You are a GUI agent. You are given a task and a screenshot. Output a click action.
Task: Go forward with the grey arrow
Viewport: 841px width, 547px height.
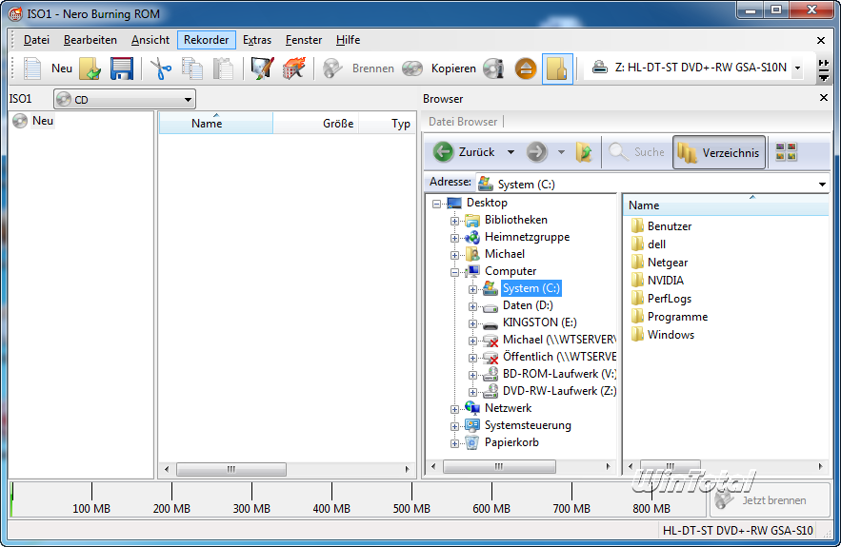(536, 152)
